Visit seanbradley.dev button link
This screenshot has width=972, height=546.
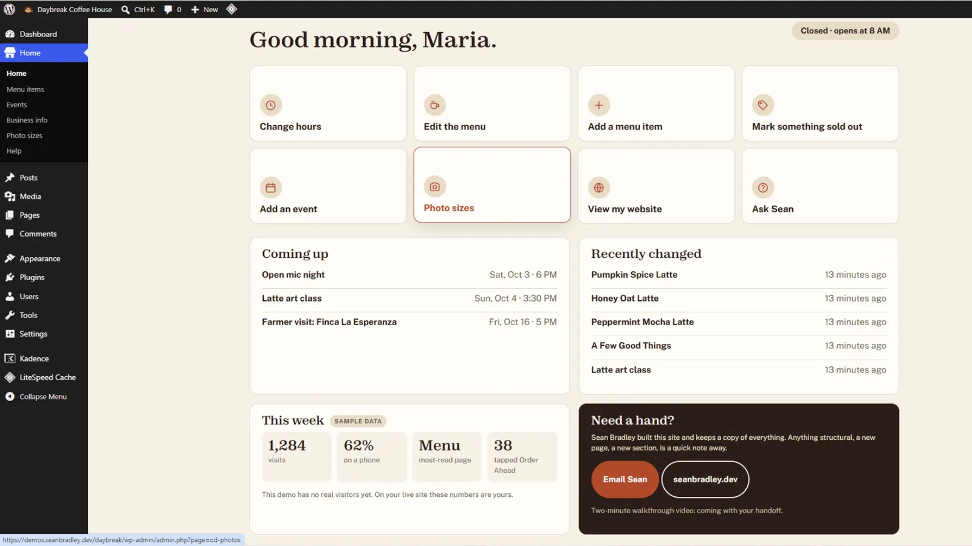coord(705,479)
